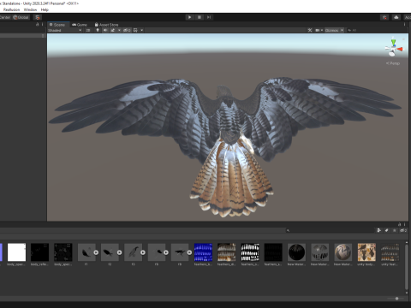Toggle hidden packages count icon
This screenshot has width=411, height=308.
pos(403,230)
